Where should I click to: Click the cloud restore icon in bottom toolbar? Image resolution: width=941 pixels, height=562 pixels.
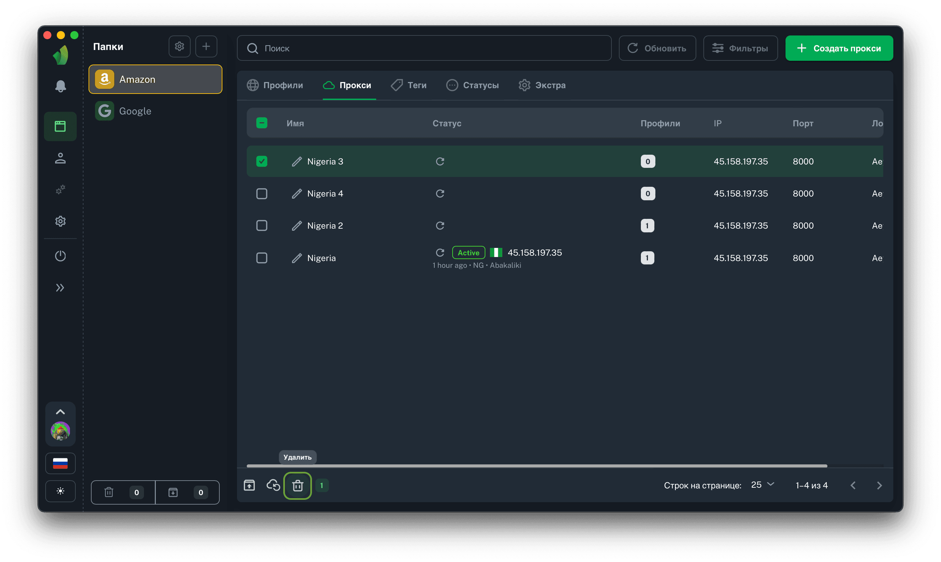click(x=273, y=485)
